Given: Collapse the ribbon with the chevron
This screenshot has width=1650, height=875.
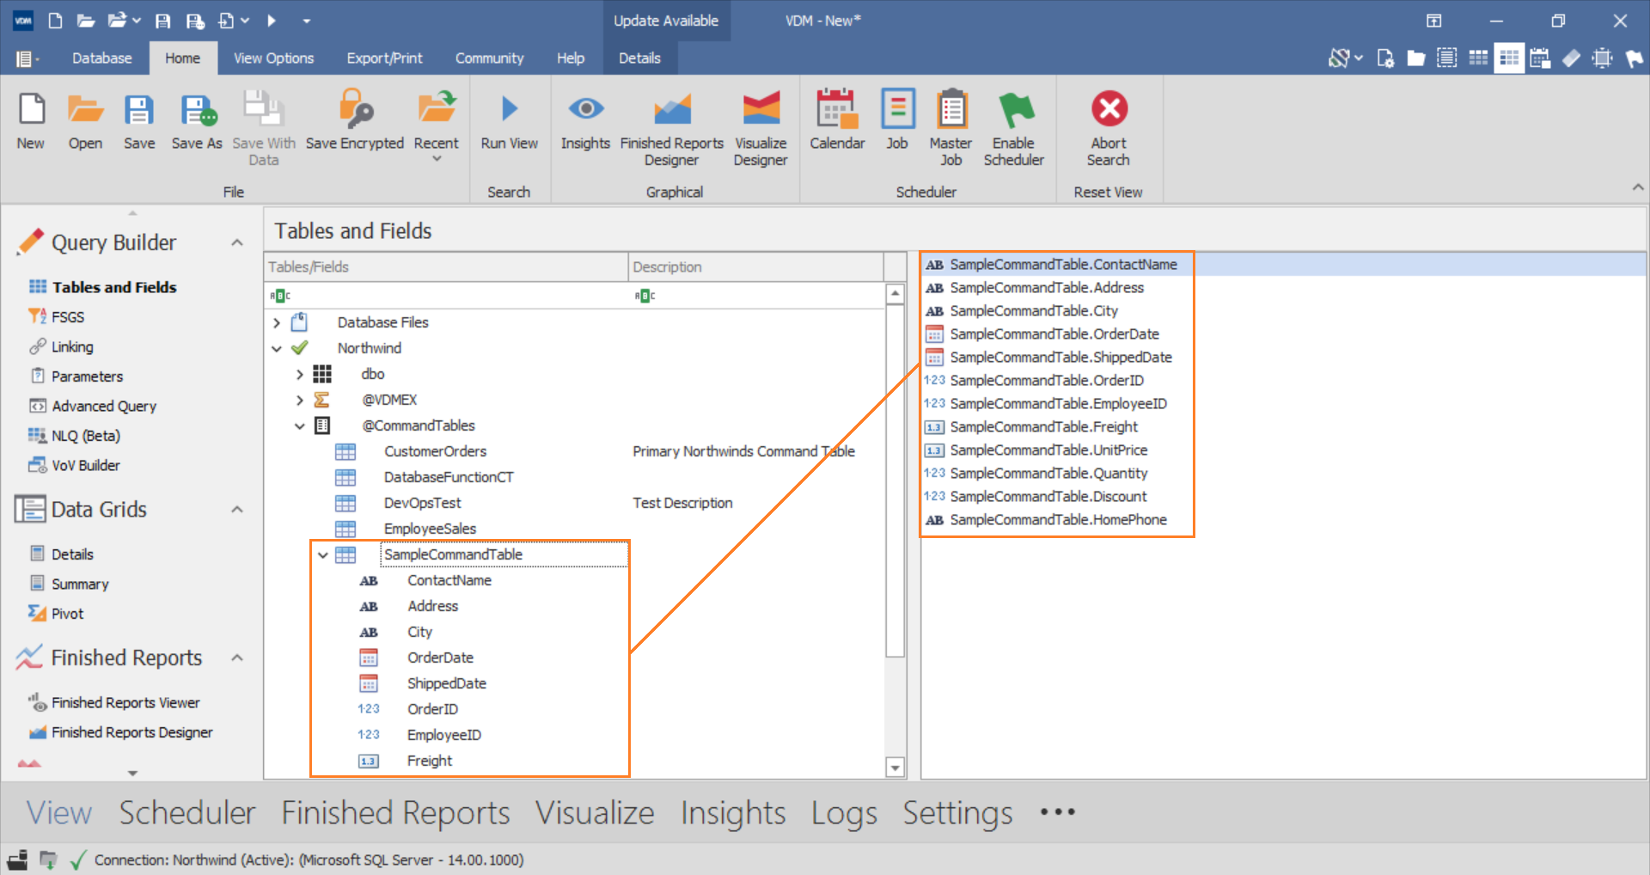Looking at the screenshot, I should click(1638, 187).
